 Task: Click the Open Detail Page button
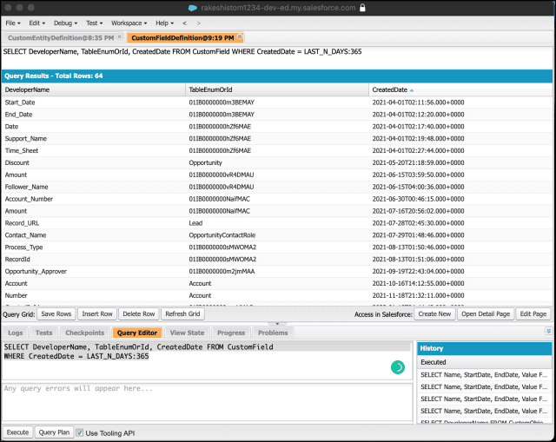[x=486, y=313]
